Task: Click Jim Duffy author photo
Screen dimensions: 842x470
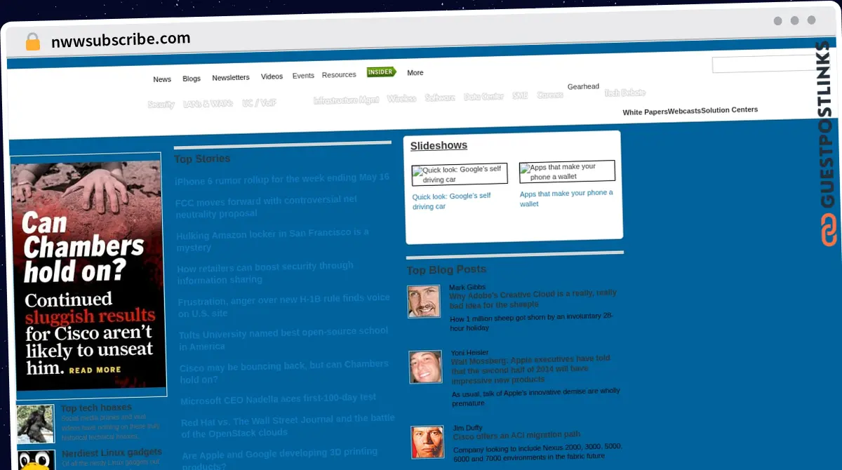Action: pos(427,442)
